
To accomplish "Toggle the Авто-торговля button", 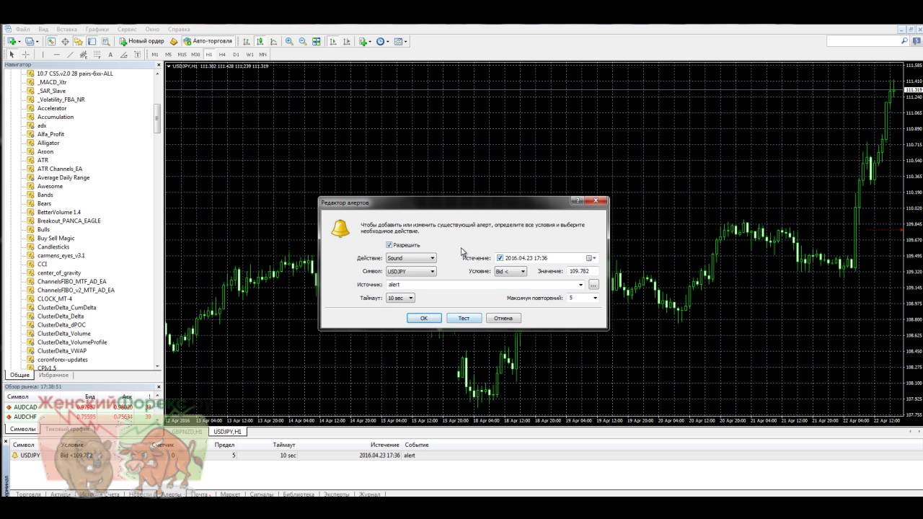I will coord(208,41).
